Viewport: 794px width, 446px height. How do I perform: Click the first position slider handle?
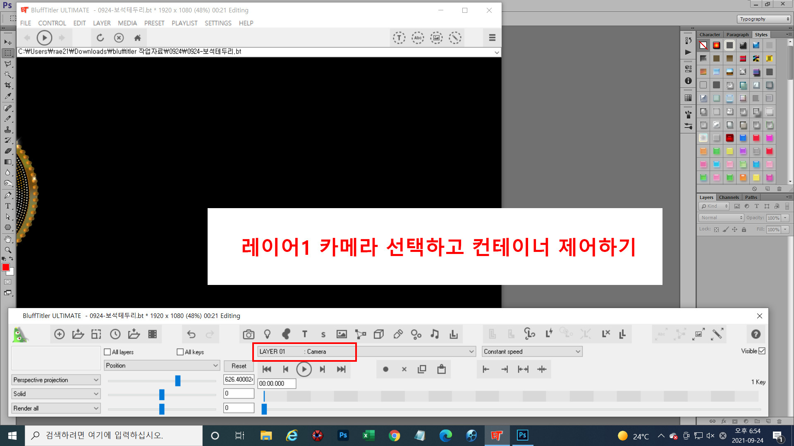[178, 380]
